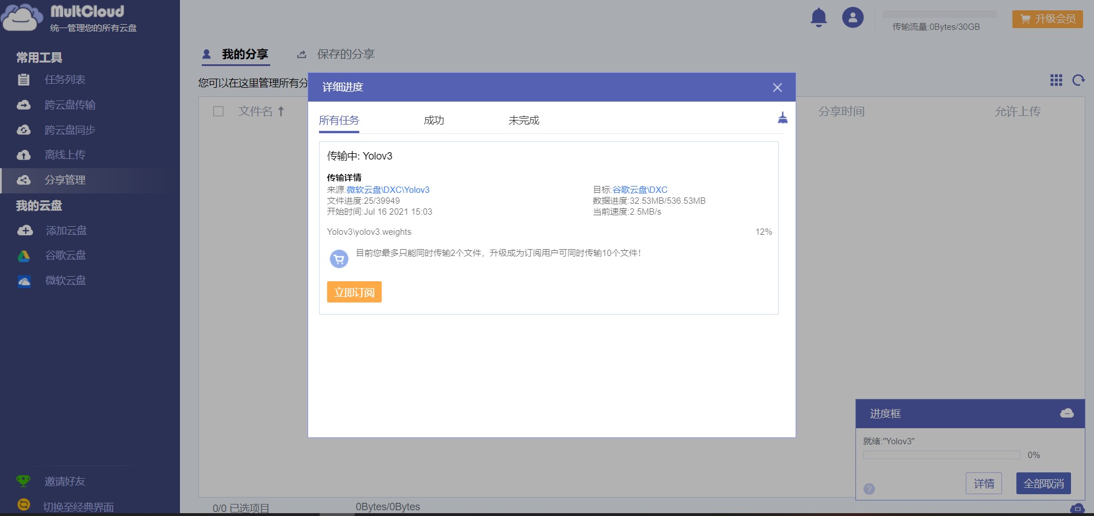This screenshot has height=516, width=1094.
Task: Open target link 谷歌云盘\DXC
Action: click(640, 190)
